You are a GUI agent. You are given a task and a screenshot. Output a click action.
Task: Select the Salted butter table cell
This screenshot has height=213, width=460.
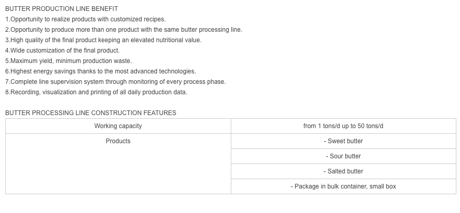[x=343, y=171]
